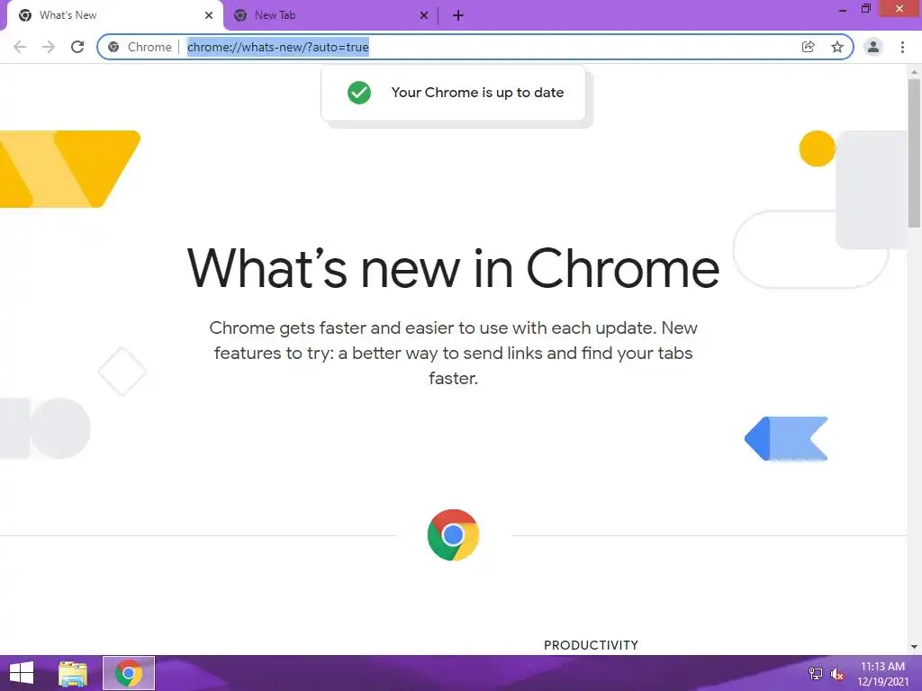
Task: Open a new tab with the plus button
Action: pos(458,15)
